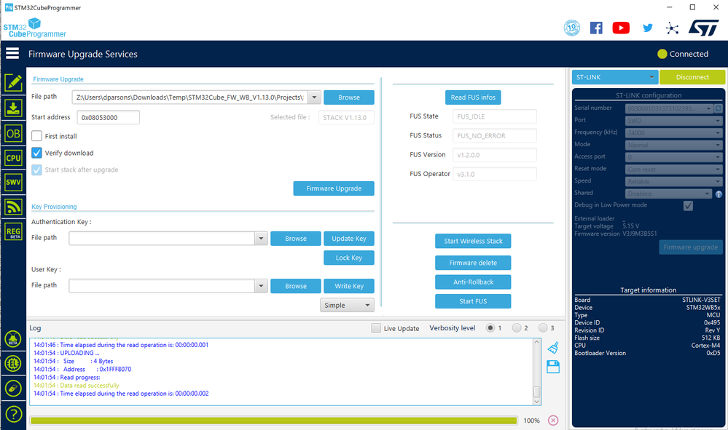Click the eraser icon in the sidebar
The image size is (728, 430).
click(13, 389)
